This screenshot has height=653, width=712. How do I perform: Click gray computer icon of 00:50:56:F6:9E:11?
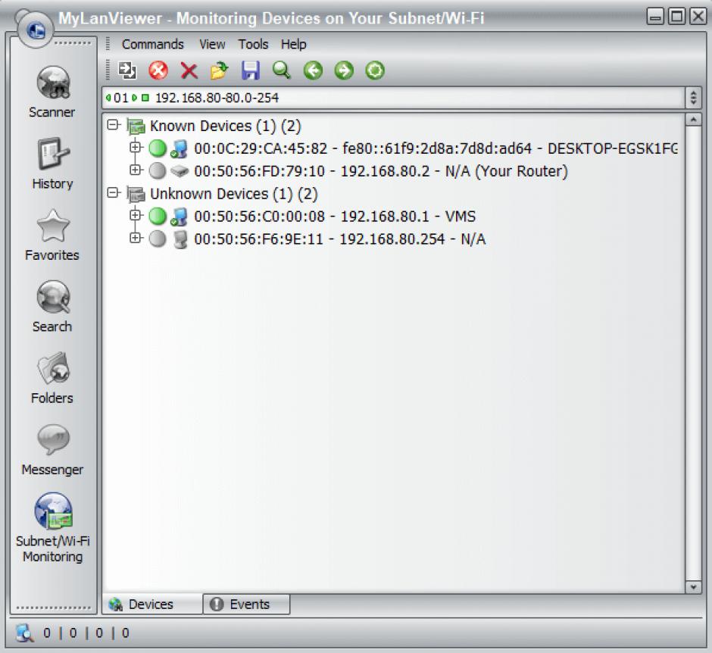180,239
